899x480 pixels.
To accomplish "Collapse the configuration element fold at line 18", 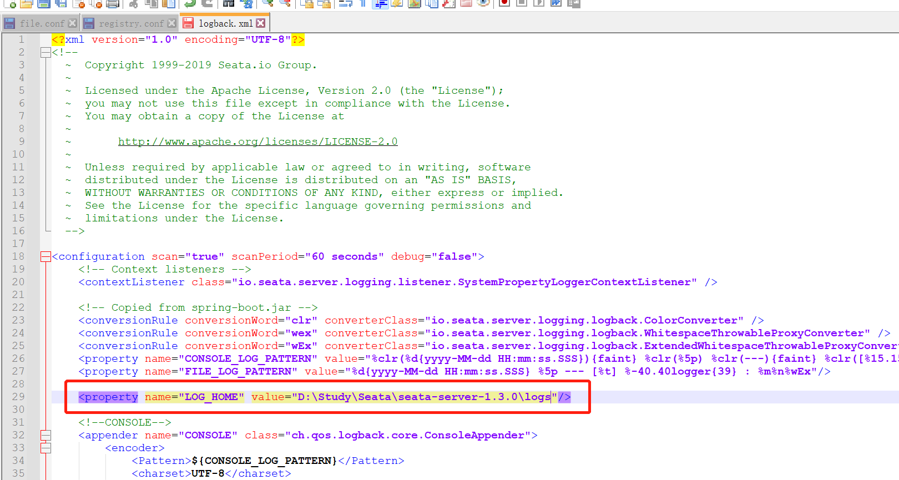I will 46,256.
